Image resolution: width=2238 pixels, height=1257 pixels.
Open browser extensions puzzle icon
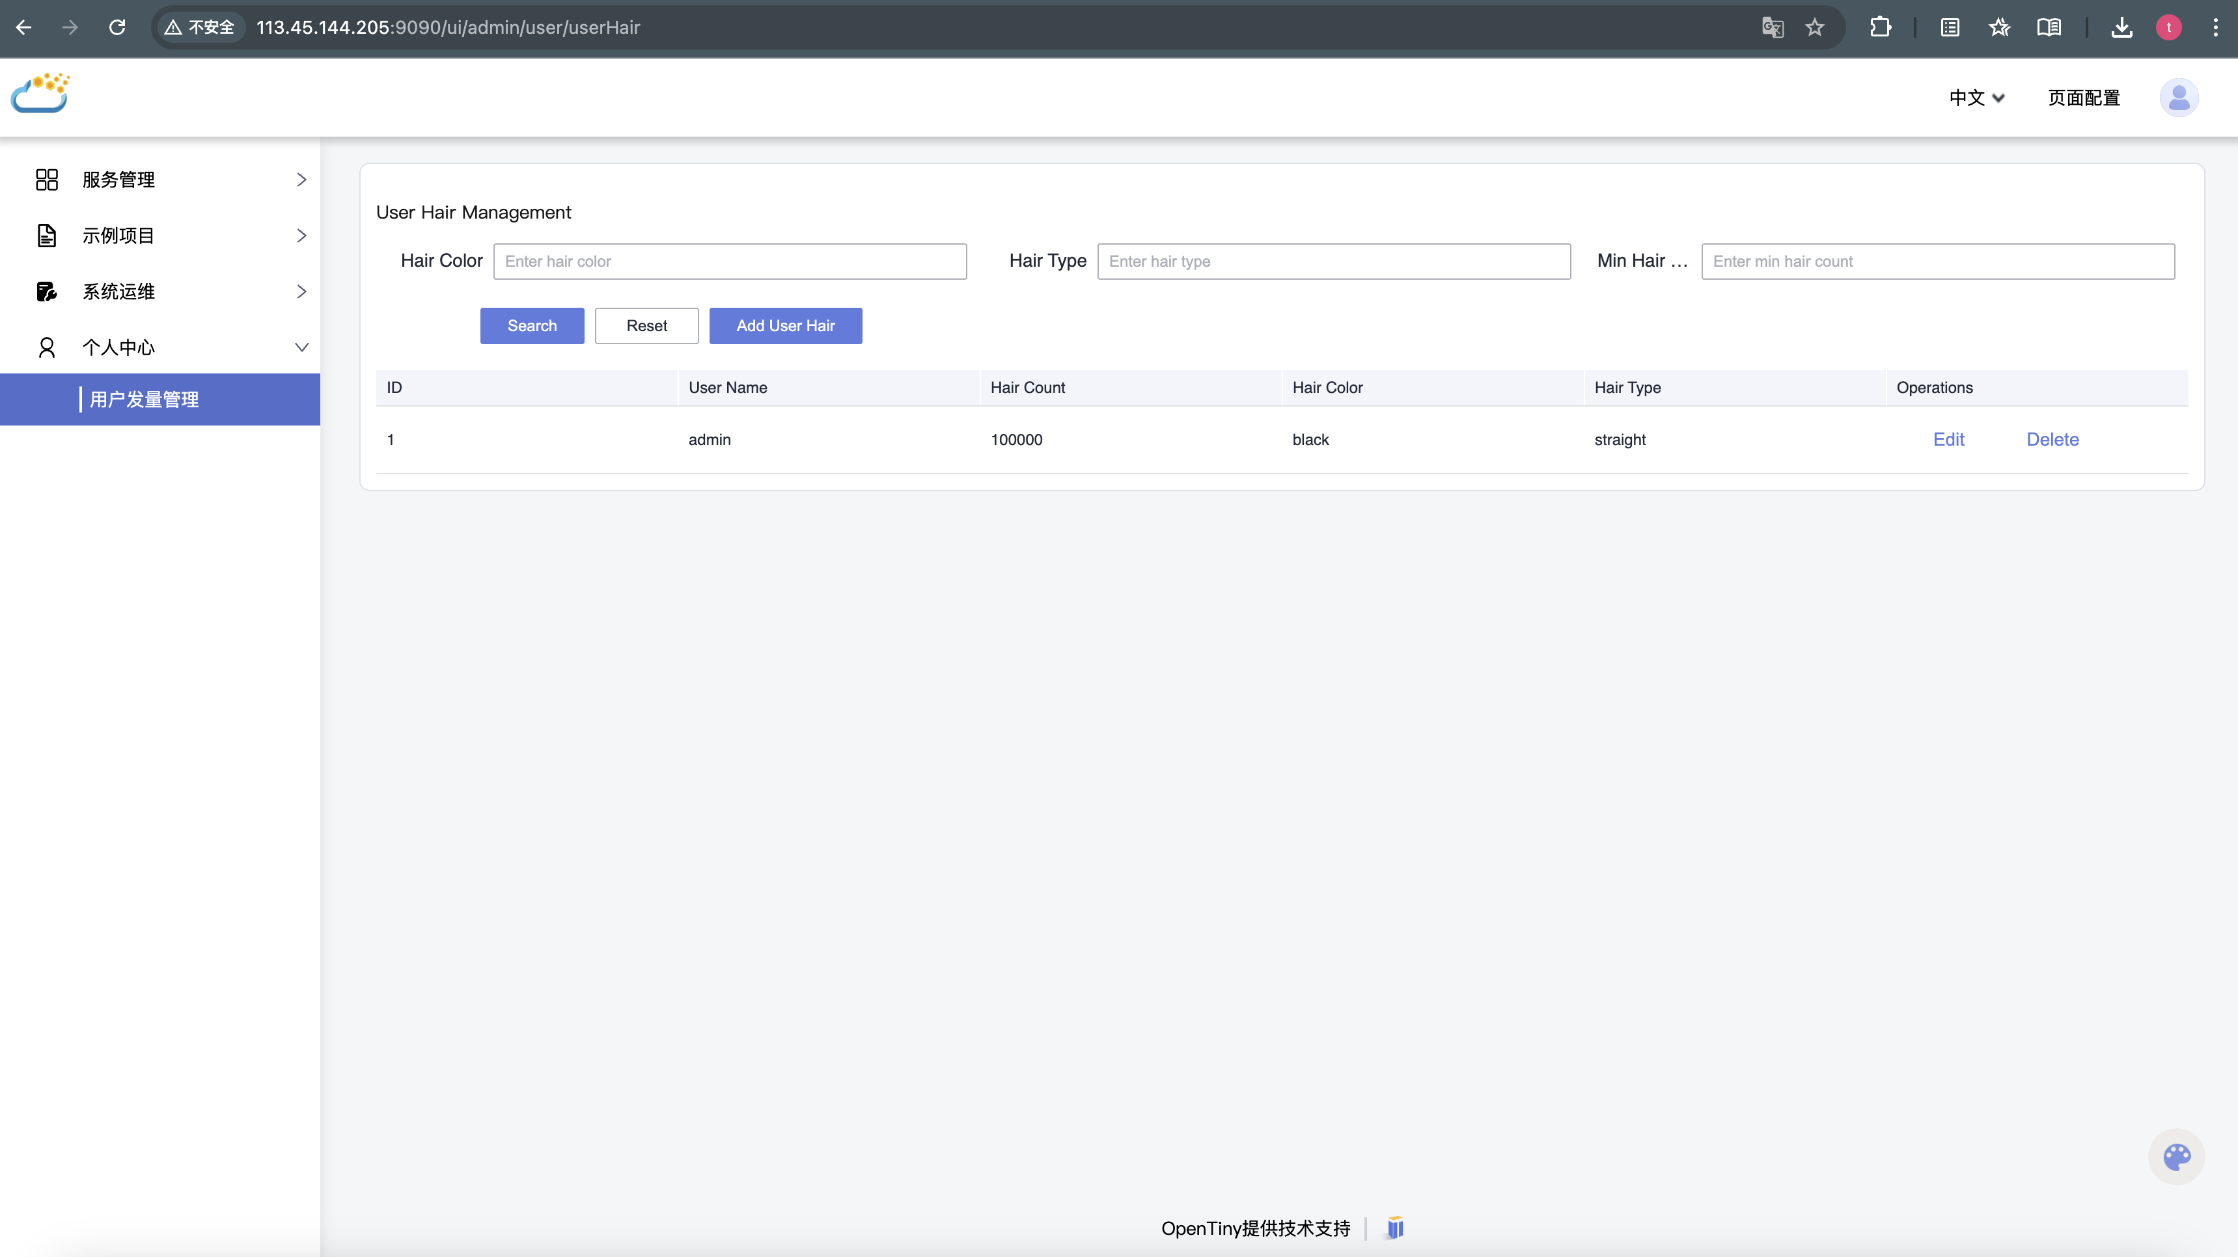(x=1880, y=28)
